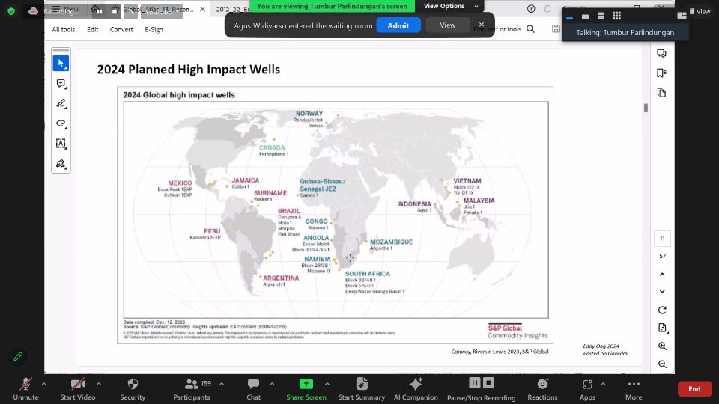The image size is (719, 404).
Task: Open the Chat panel
Action: click(x=253, y=388)
